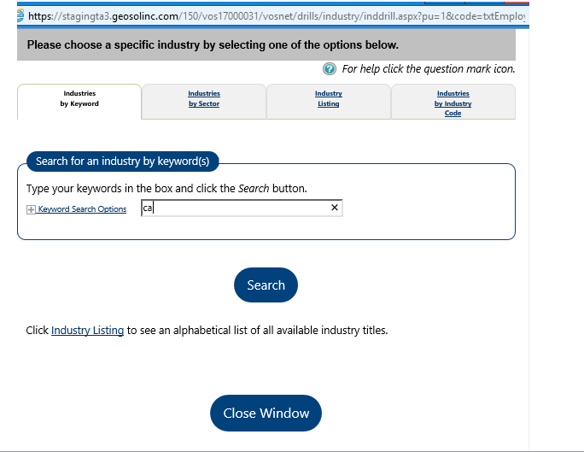Screen dimensions: 584x452
Task: Clear the keyword box with the X icon
Action: click(x=334, y=208)
